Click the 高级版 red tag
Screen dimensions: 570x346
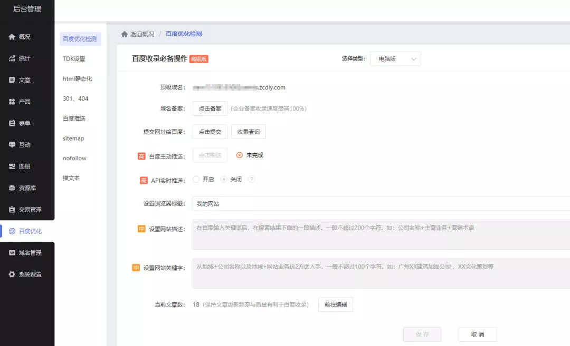pos(199,59)
